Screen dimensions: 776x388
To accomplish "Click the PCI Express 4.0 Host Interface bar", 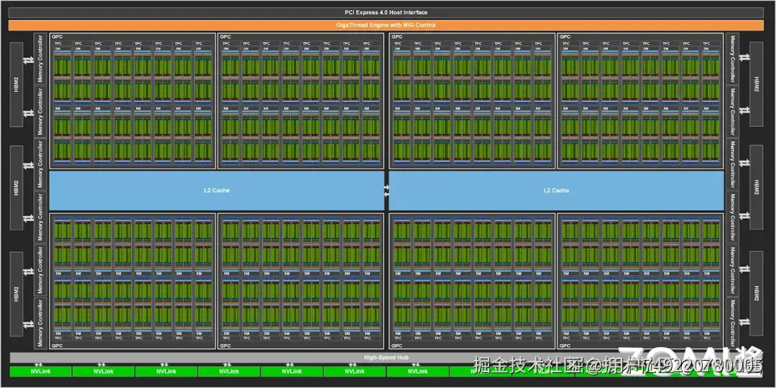I will (x=386, y=12).
